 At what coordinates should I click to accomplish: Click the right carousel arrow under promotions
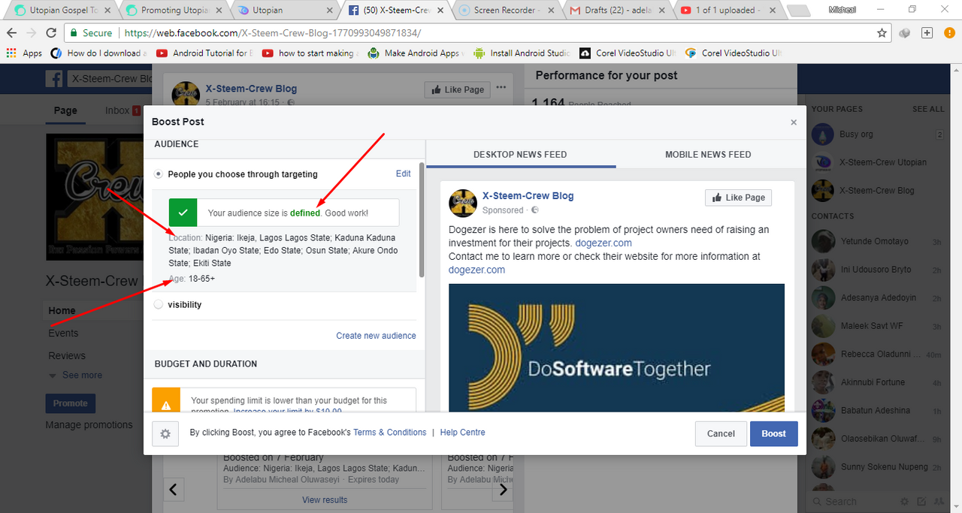[503, 490]
